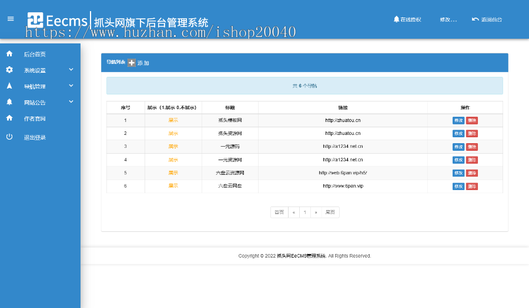
Task: Click the 抓头模板网 title cell
Action: [x=230, y=120]
